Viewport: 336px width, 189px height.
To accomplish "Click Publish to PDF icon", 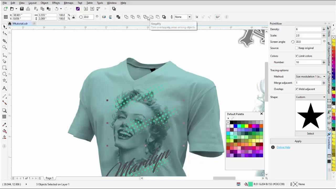I will tap(98, 9).
